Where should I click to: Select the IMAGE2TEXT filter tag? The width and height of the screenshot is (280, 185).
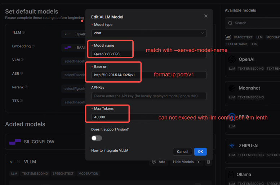243,37
